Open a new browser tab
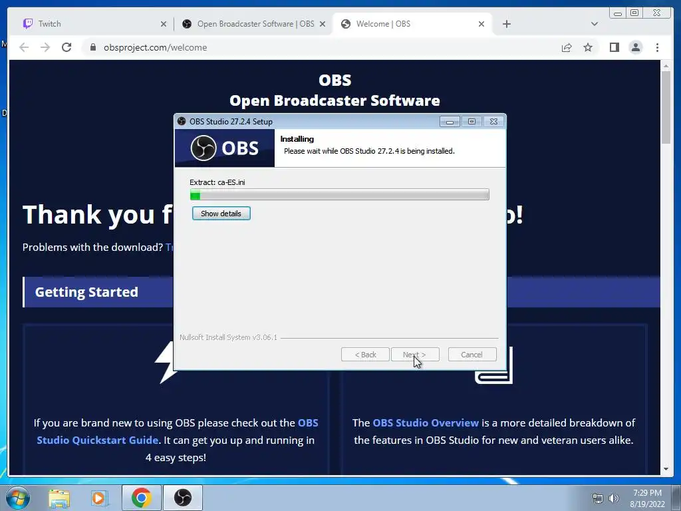This screenshot has width=681, height=511. click(506, 24)
